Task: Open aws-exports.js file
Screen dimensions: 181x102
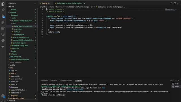Action: (x=17, y=79)
